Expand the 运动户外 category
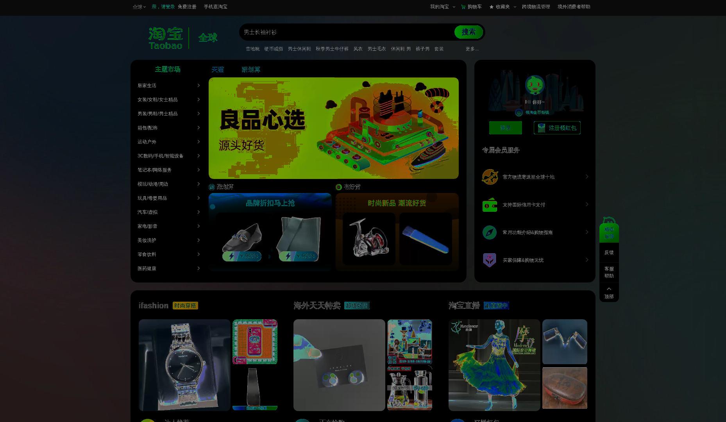 [169, 142]
